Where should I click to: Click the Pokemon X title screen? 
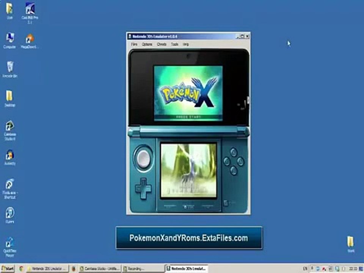[188, 93]
